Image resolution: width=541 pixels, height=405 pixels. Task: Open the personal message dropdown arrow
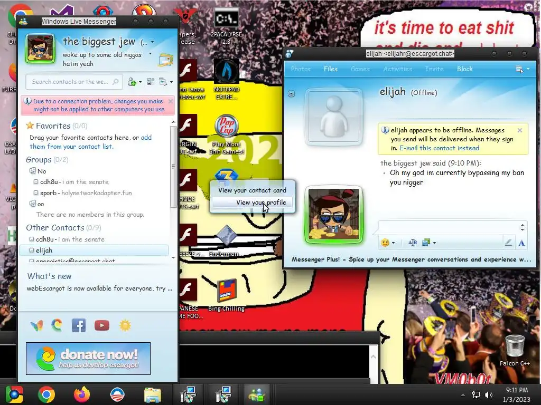[150, 54]
